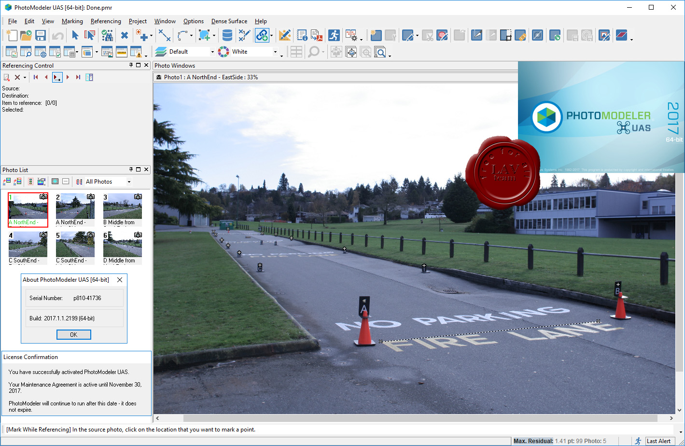
Task: Open the Referencing menu
Action: tap(106, 21)
